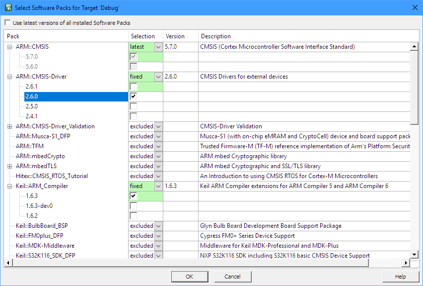Open selection dropdown for ARM::CMSIS (latest)
This screenshot has width=423, height=286.
pyautogui.click(x=159, y=47)
